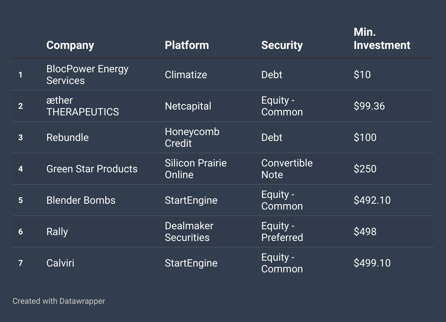The width and height of the screenshot is (446, 322).
Task: Select the Honeycomb Credit platform cell
Action: [x=192, y=137]
